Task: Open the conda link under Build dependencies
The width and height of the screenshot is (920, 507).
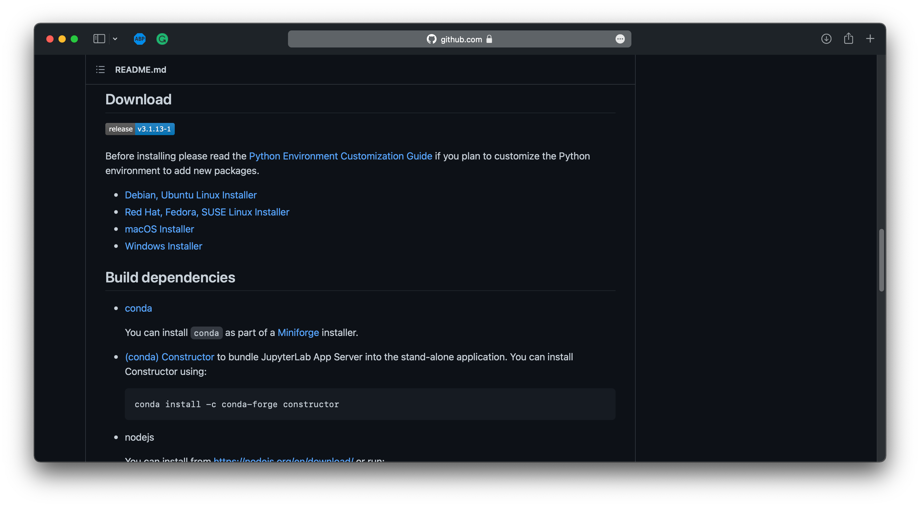Action: tap(138, 308)
